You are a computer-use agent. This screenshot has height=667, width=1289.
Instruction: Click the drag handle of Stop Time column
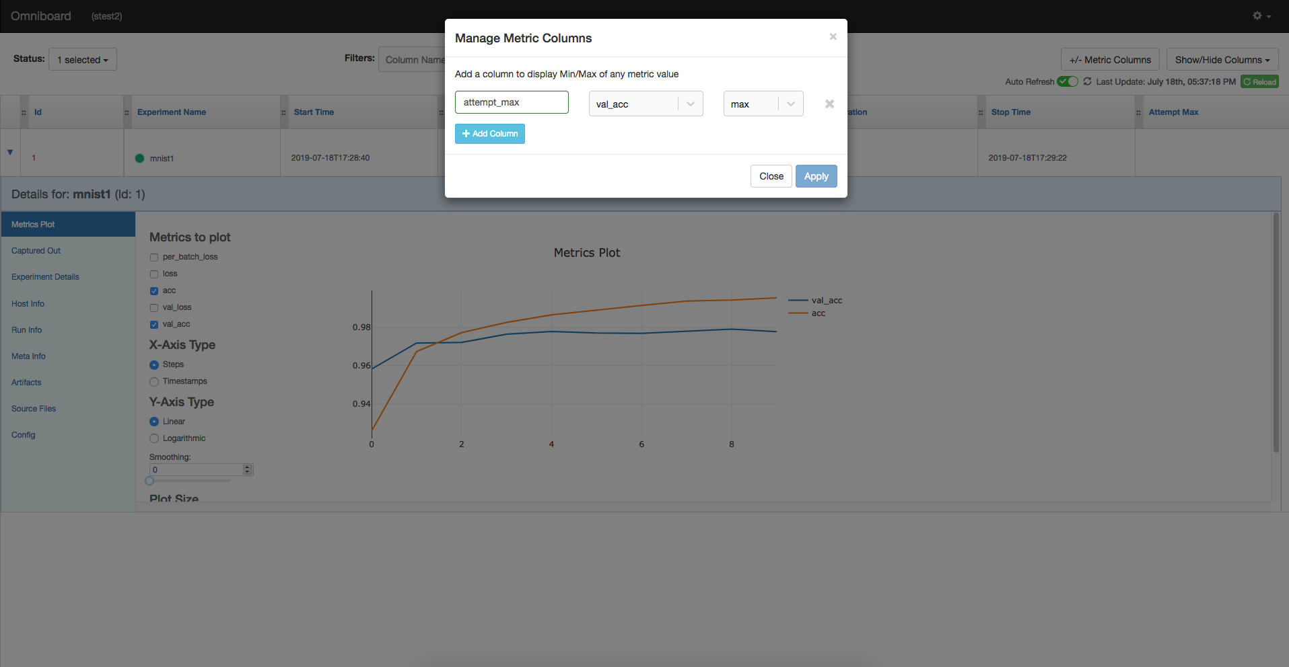pos(981,112)
